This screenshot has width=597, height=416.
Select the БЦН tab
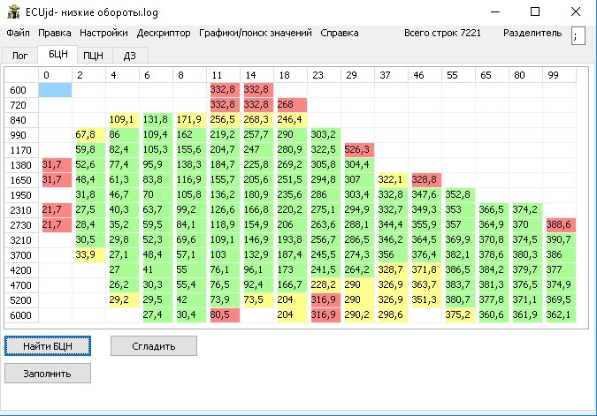click(57, 55)
